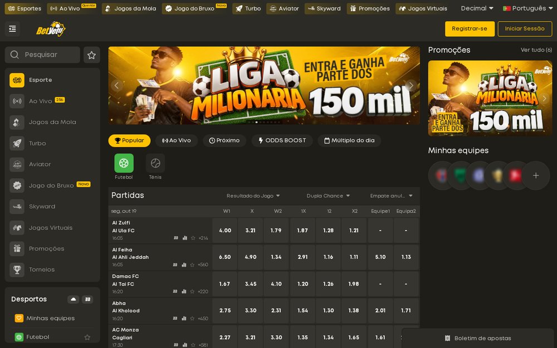557x348 pixels.
Task: Open the Português language dropdown
Action: pos(527,8)
